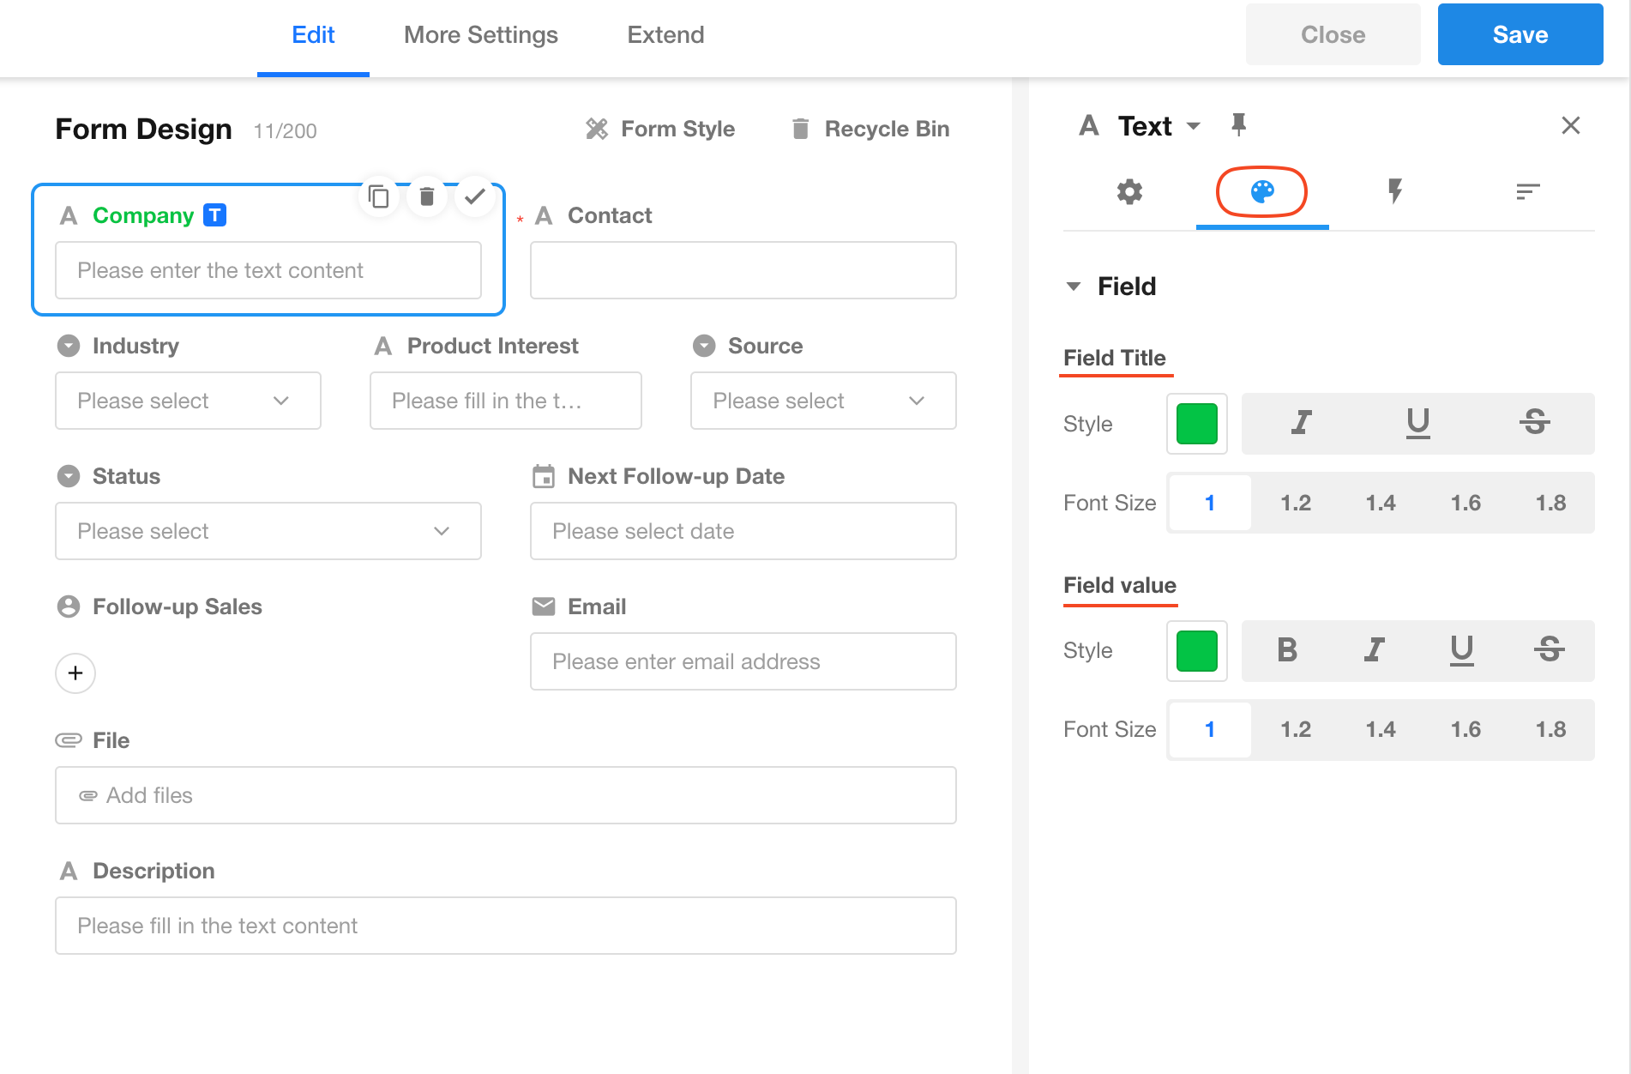Image resolution: width=1631 pixels, height=1074 pixels.
Task: Pin the Text properties panel
Action: pyautogui.click(x=1238, y=125)
